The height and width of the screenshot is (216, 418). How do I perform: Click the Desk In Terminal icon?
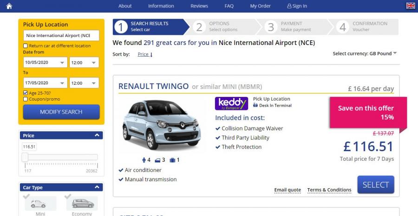(255, 105)
